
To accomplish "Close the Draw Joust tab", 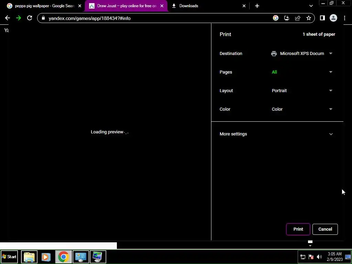I will click(162, 6).
